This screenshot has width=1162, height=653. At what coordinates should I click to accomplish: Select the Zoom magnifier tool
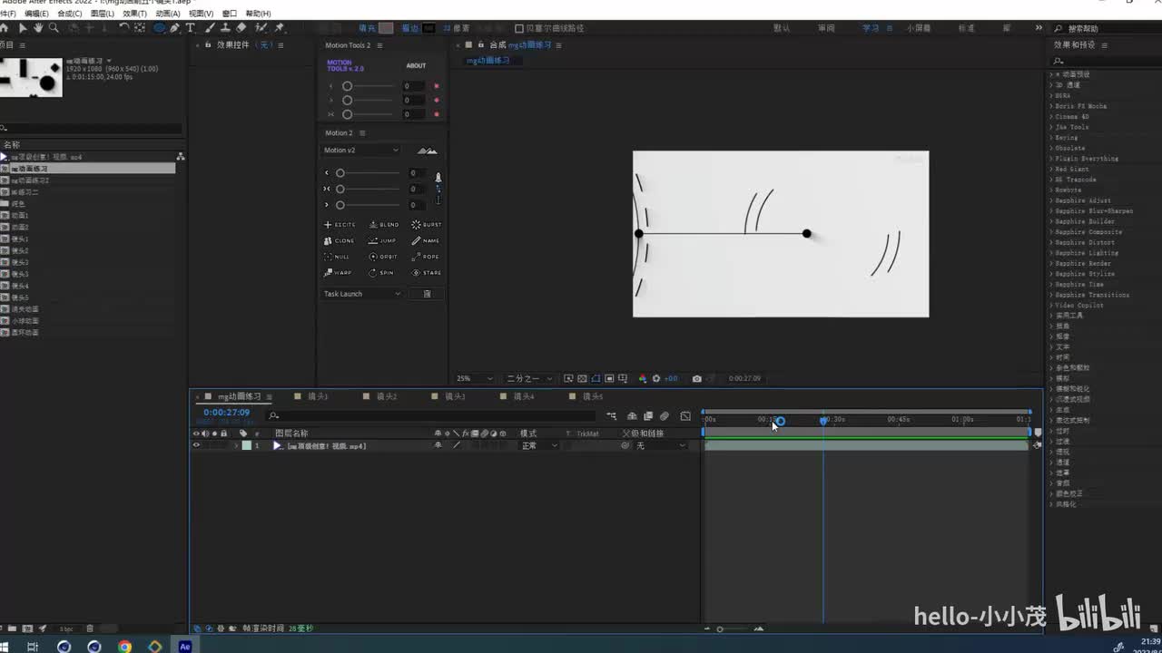click(54, 28)
